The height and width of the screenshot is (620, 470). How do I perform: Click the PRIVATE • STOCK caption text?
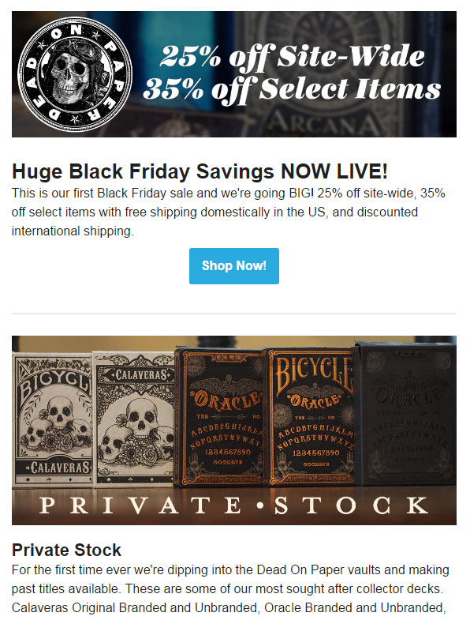coord(233,505)
